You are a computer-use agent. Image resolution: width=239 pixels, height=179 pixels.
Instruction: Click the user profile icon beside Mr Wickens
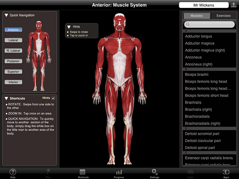pyautogui.click(x=233, y=5)
